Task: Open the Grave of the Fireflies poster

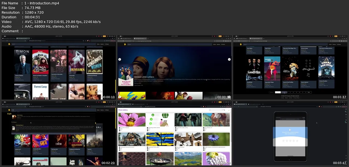Action: click(290, 69)
